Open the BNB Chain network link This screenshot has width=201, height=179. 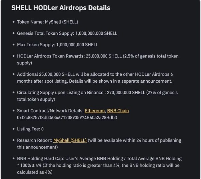(118, 111)
